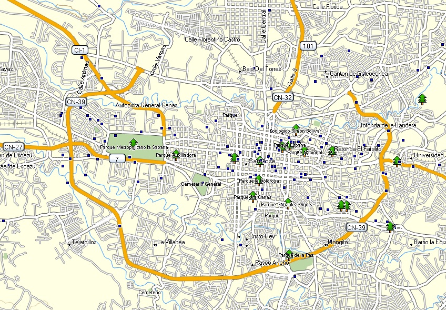Click the double tree cluster east of Parque Gonzalez Viquez

(x=344, y=204)
